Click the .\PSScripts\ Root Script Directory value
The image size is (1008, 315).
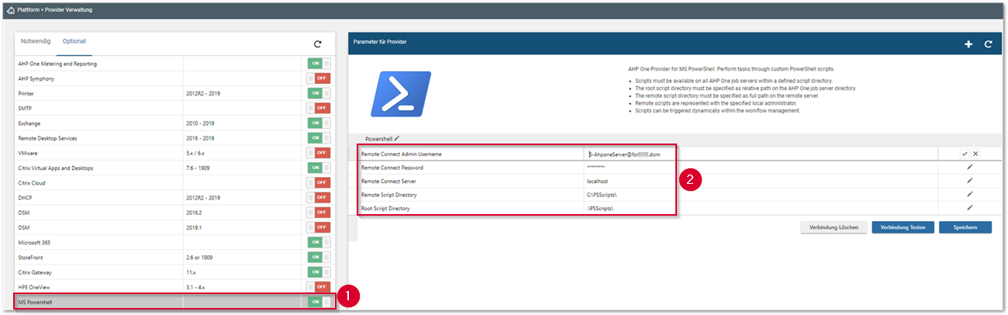click(601, 208)
